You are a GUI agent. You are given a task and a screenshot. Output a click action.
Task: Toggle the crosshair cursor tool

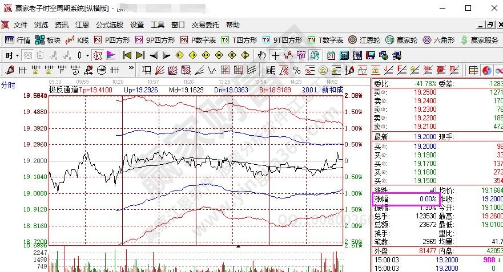276,55
